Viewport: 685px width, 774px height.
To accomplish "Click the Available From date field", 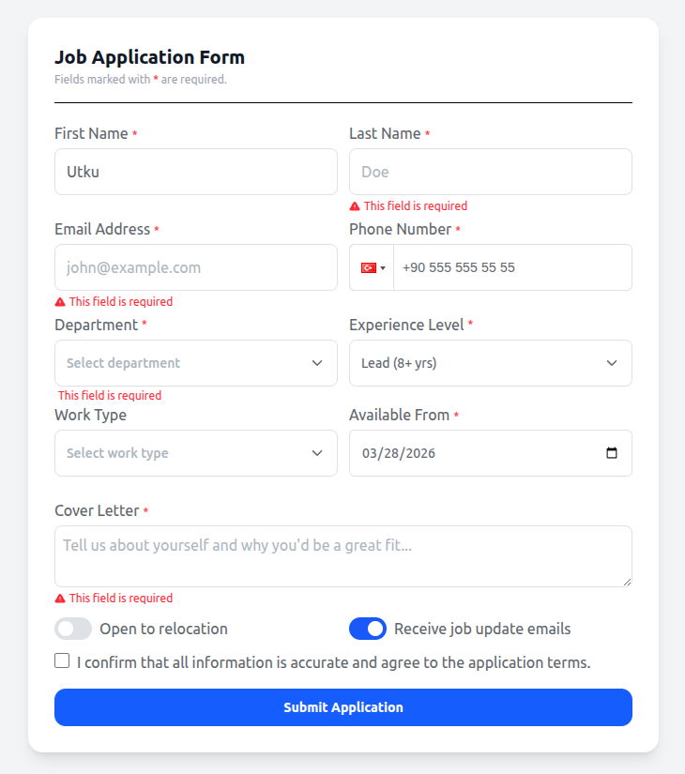I will click(x=469, y=453).
